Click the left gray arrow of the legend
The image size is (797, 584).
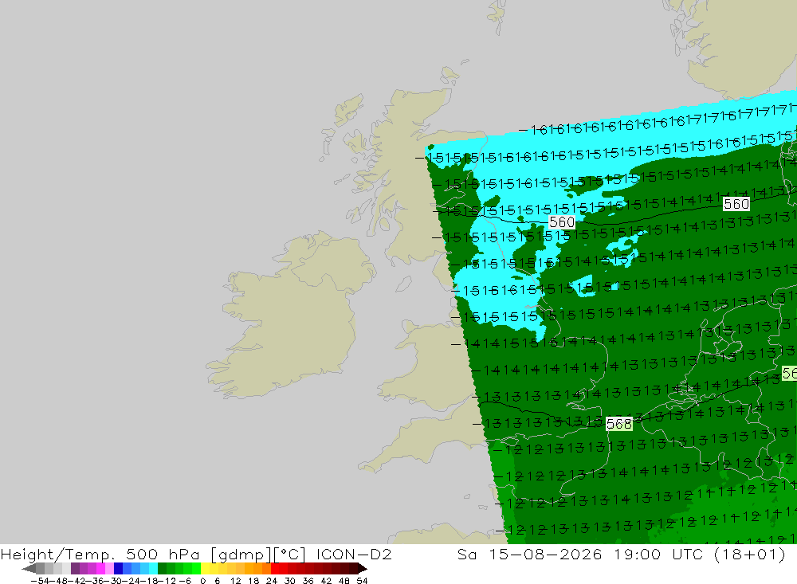pyautogui.click(x=29, y=569)
